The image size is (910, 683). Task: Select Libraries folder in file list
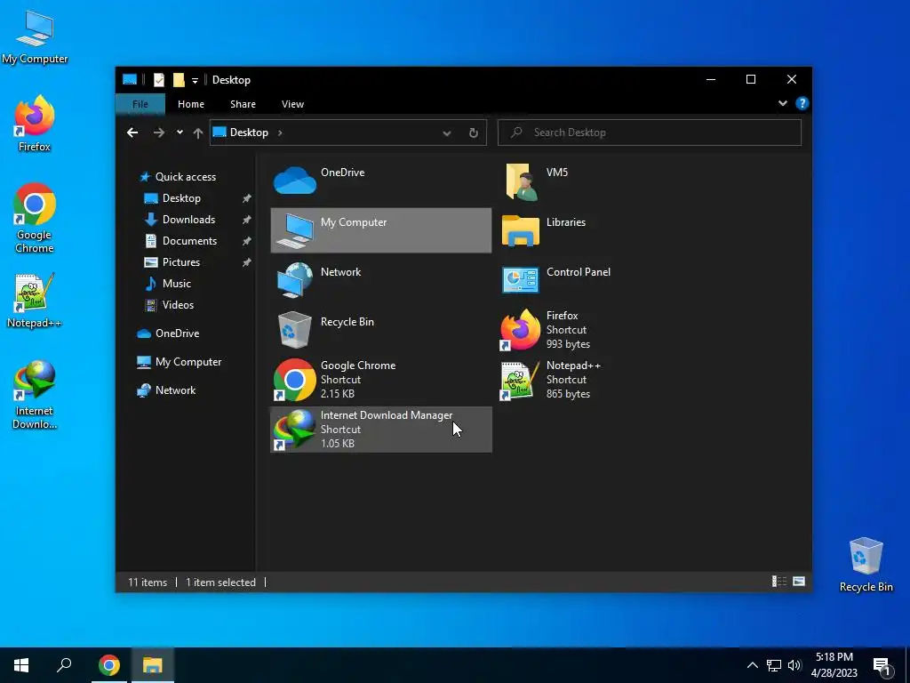[x=606, y=230]
